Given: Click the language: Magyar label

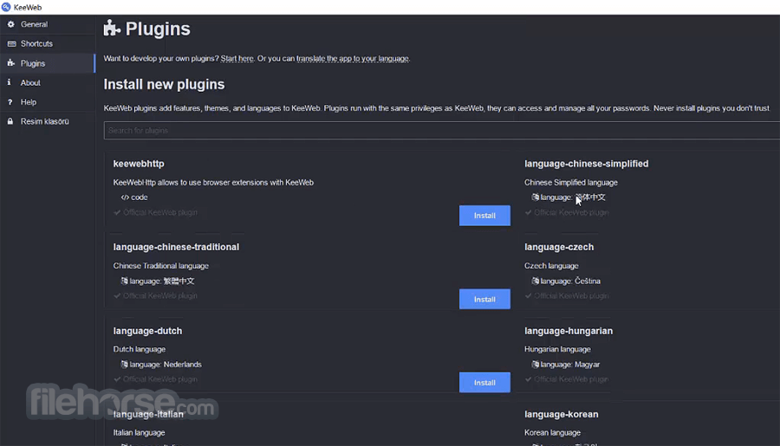Looking at the screenshot, I should (570, 365).
